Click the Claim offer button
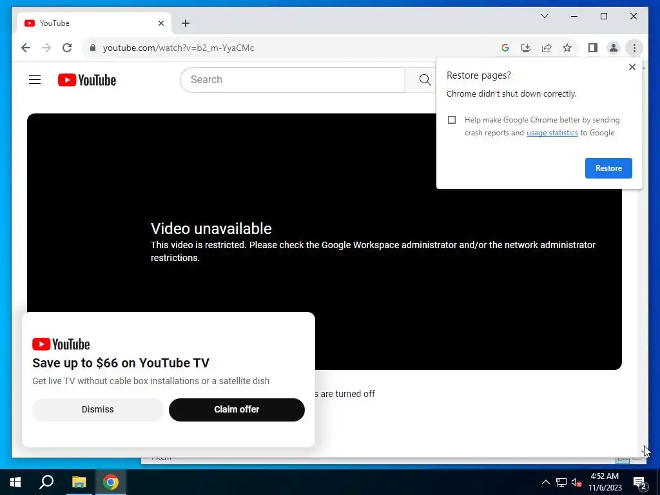The height and width of the screenshot is (495, 660). point(237,409)
